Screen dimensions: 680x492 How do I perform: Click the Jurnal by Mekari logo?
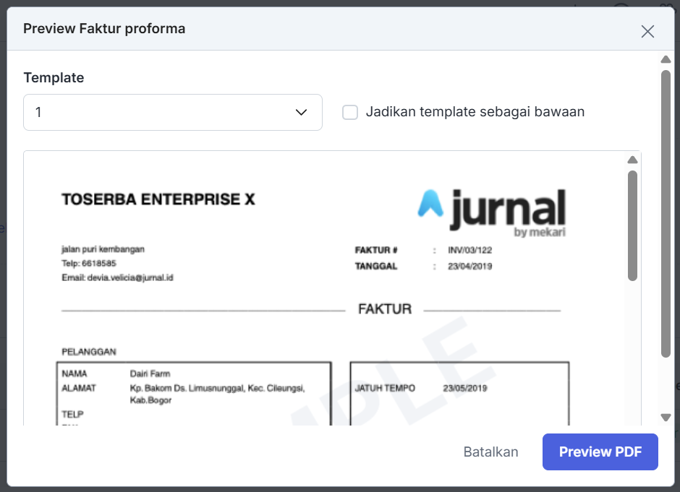point(491,212)
